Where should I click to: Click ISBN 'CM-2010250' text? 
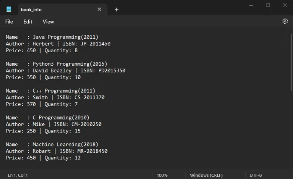(x=87, y=124)
